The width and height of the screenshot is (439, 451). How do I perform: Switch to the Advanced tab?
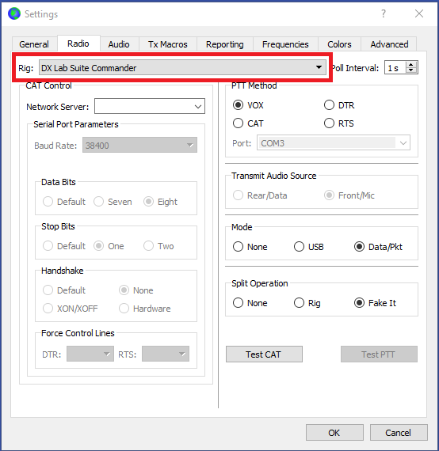[x=389, y=44]
